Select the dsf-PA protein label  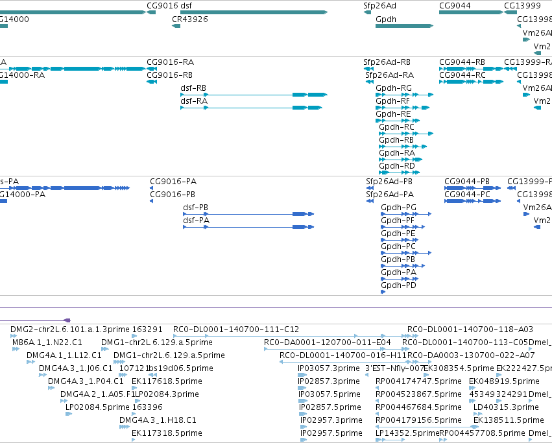[196, 221]
